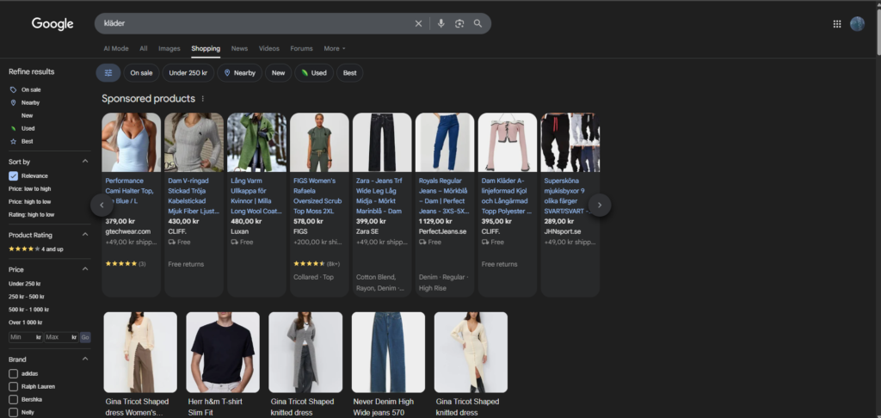The width and height of the screenshot is (881, 418).
Task: Open the Google account avatar
Action: point(857,23)
